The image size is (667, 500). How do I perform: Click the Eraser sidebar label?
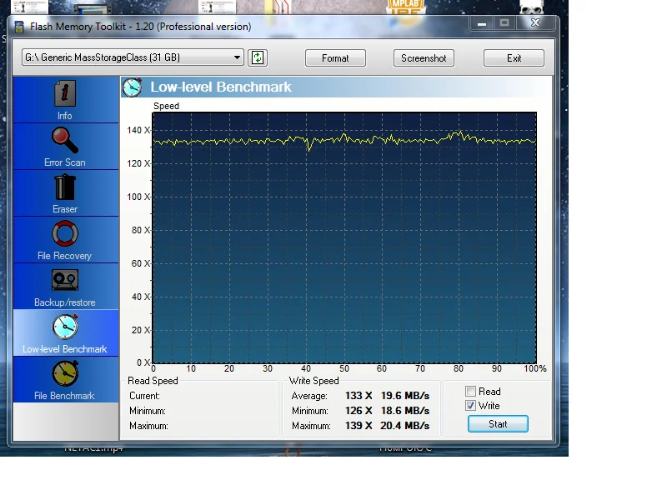pyautogui.click(x=65, y=209)
